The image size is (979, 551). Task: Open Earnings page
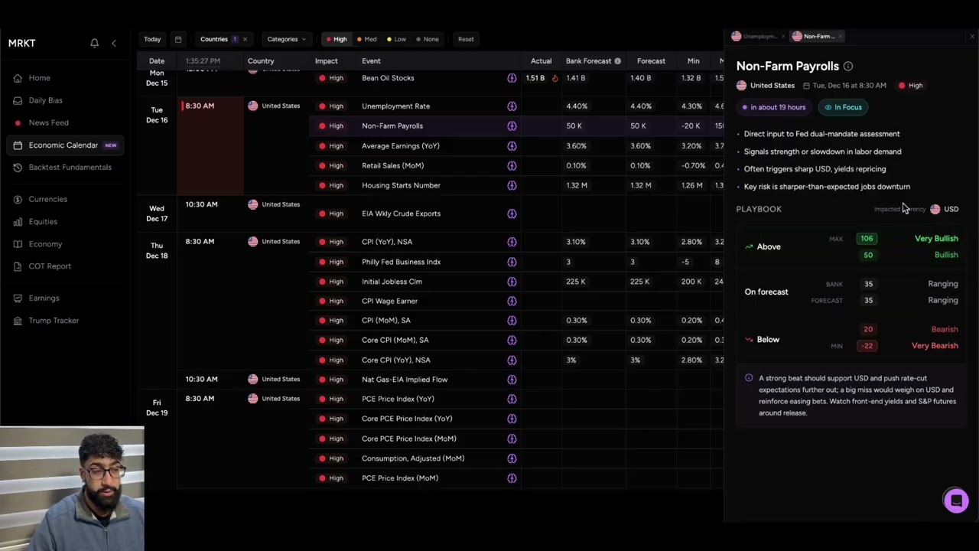tap(44, 298)
